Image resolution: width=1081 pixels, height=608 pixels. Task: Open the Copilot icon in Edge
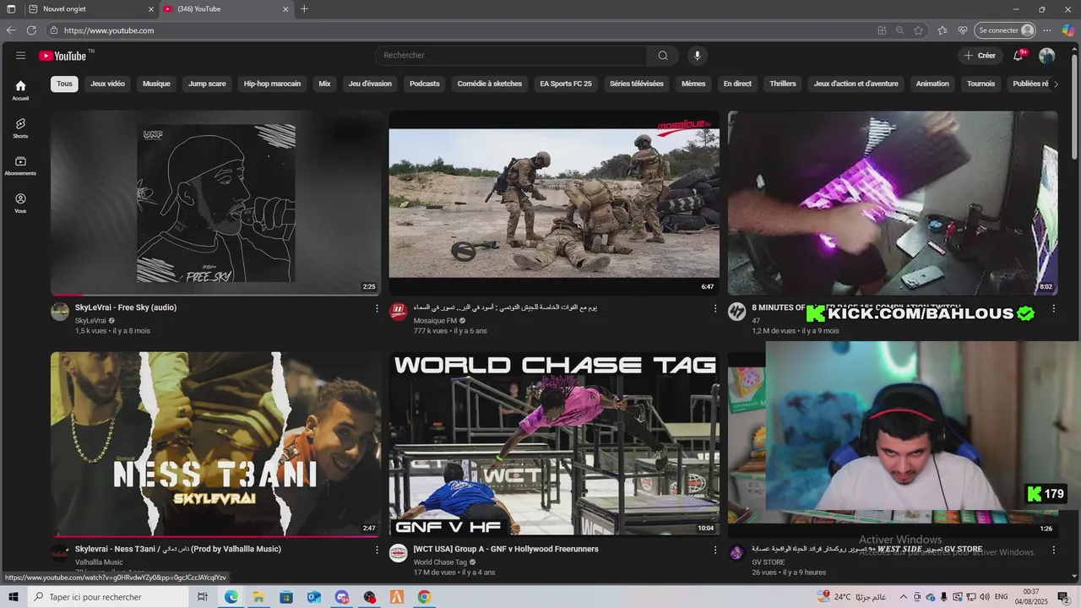[1068, 30]
